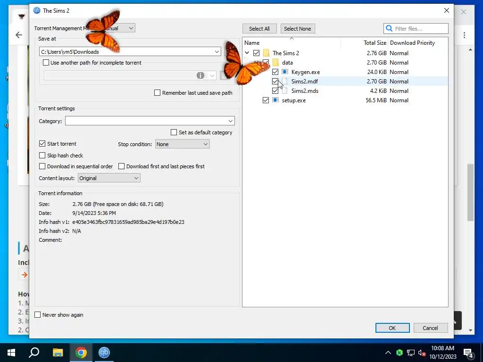Click Select None button
483x362 pixels.
tap(298, 29)
